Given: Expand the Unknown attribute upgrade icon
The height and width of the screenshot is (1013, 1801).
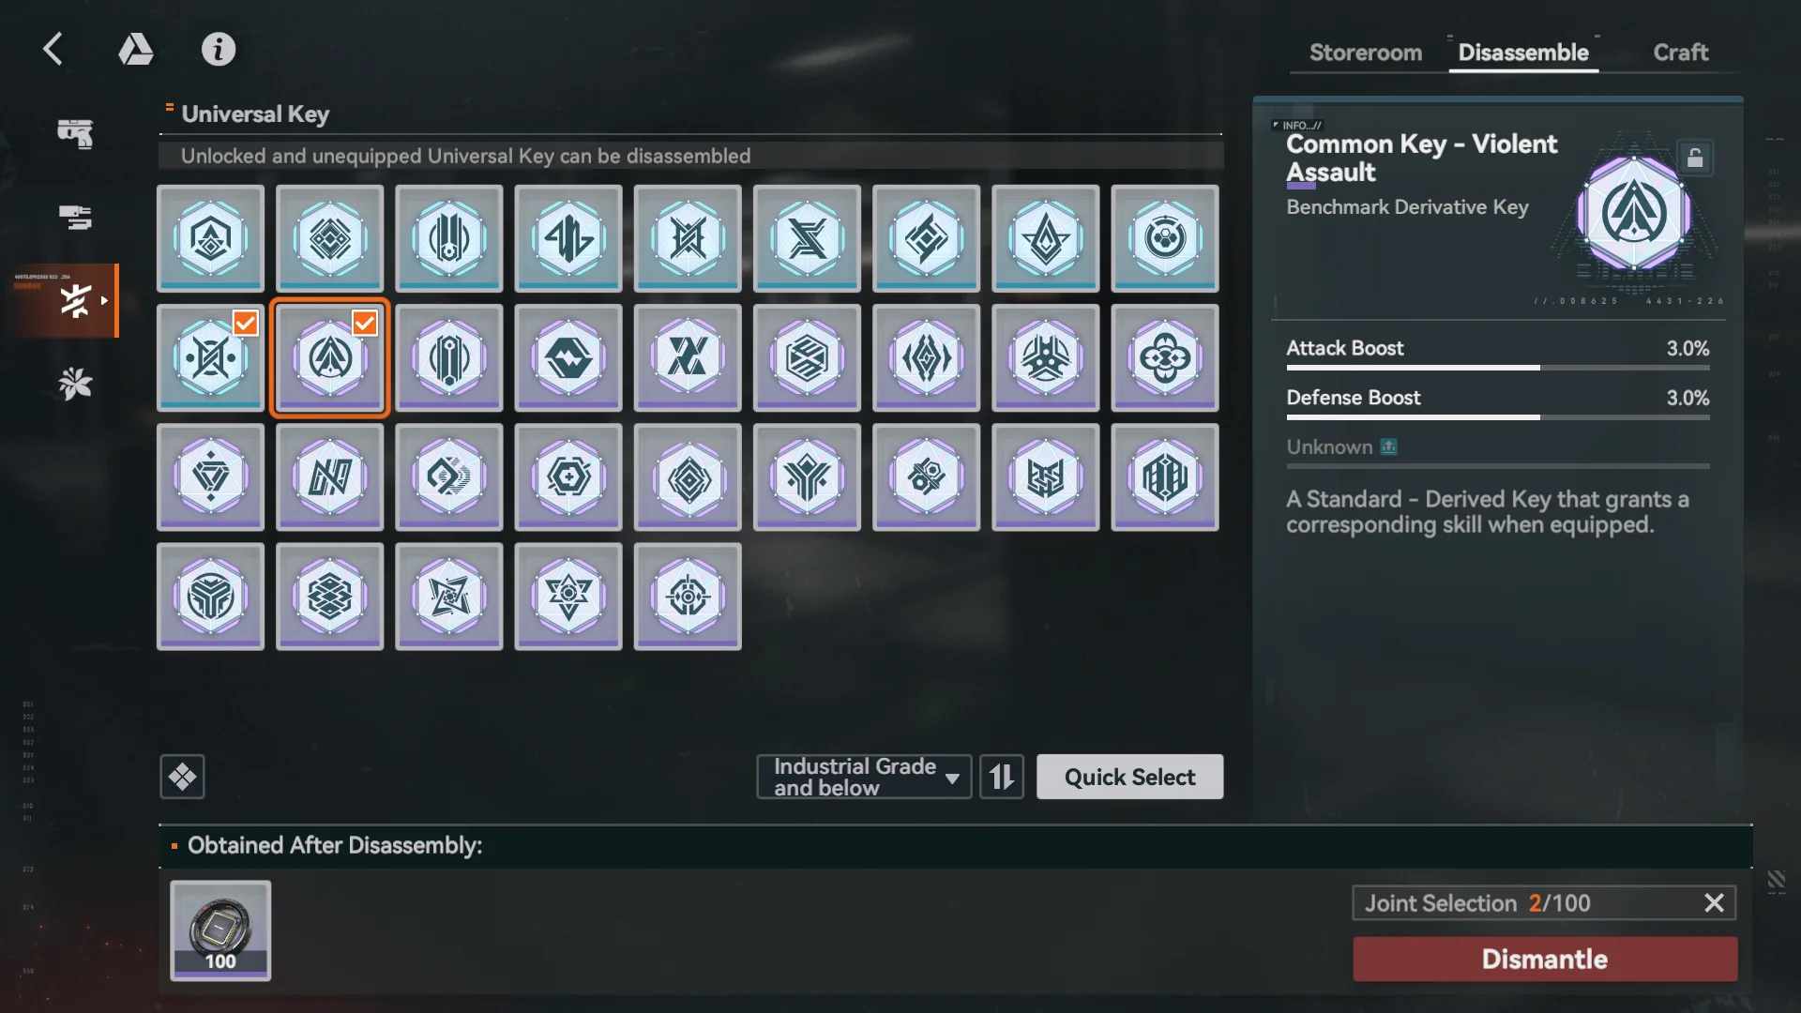Looking at the screenshot, I should pyautogui.click(x=1389, y=447).
